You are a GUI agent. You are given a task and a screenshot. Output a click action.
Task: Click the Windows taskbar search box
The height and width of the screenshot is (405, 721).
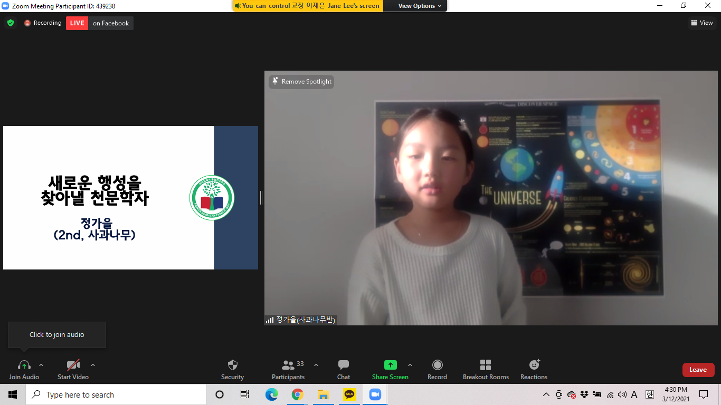point(116,394)
